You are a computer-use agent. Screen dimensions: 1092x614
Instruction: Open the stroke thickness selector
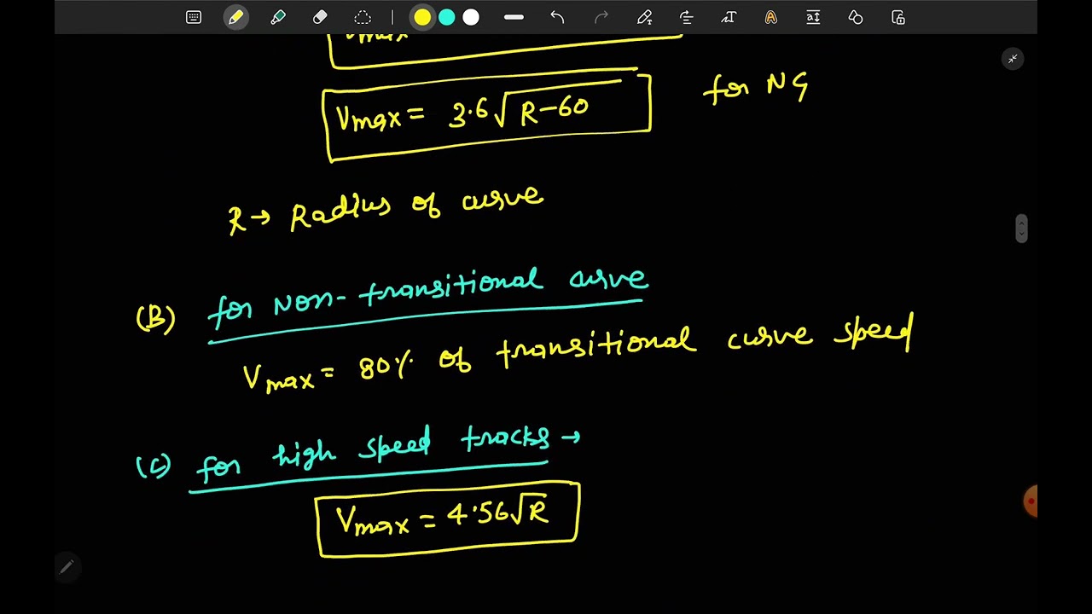coord(514,17)
